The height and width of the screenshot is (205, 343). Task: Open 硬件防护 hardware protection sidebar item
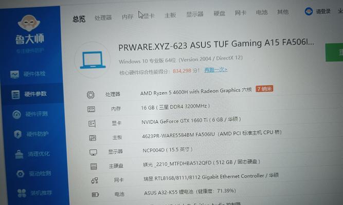click(31, 134)
